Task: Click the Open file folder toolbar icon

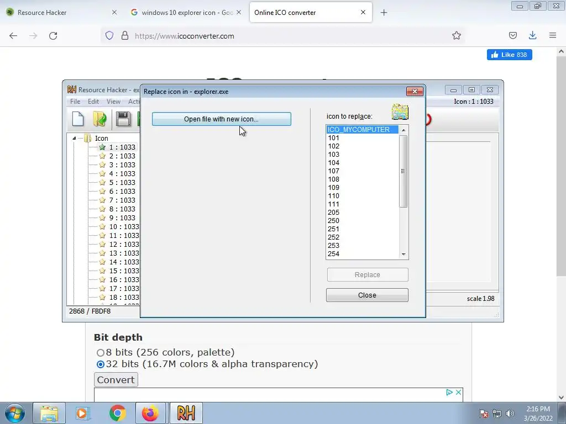Action: [99, 119]
